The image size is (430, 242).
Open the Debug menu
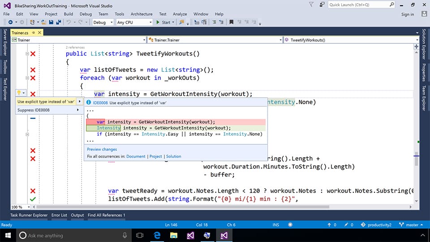coord(86,14)
